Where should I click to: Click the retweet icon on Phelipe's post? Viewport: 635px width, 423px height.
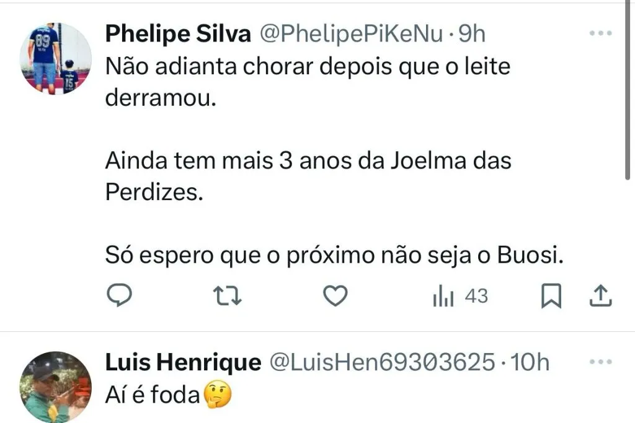point(227,298)
